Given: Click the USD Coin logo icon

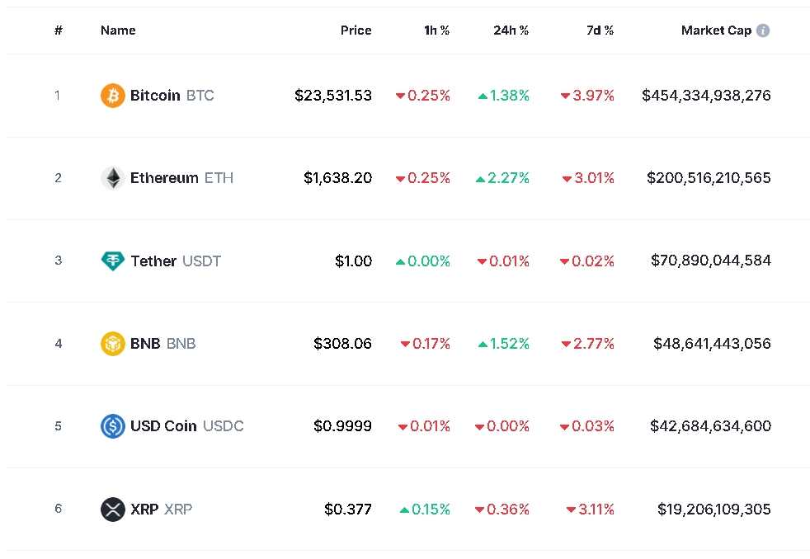Looking at the screenshot, I should (x=113, y=426).
